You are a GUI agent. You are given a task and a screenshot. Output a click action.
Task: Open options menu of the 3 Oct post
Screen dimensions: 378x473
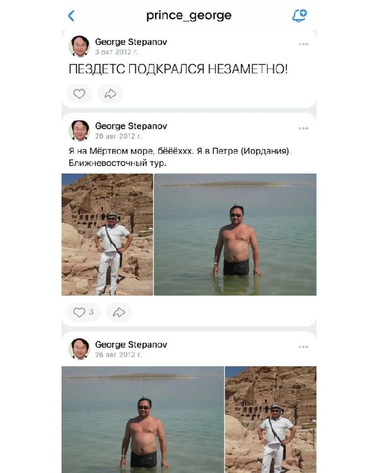coord(303,44)
